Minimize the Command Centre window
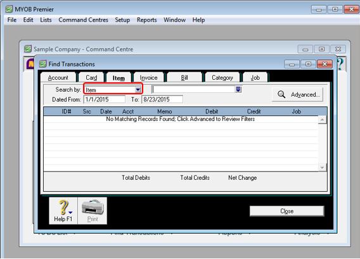 pos(305,49)
